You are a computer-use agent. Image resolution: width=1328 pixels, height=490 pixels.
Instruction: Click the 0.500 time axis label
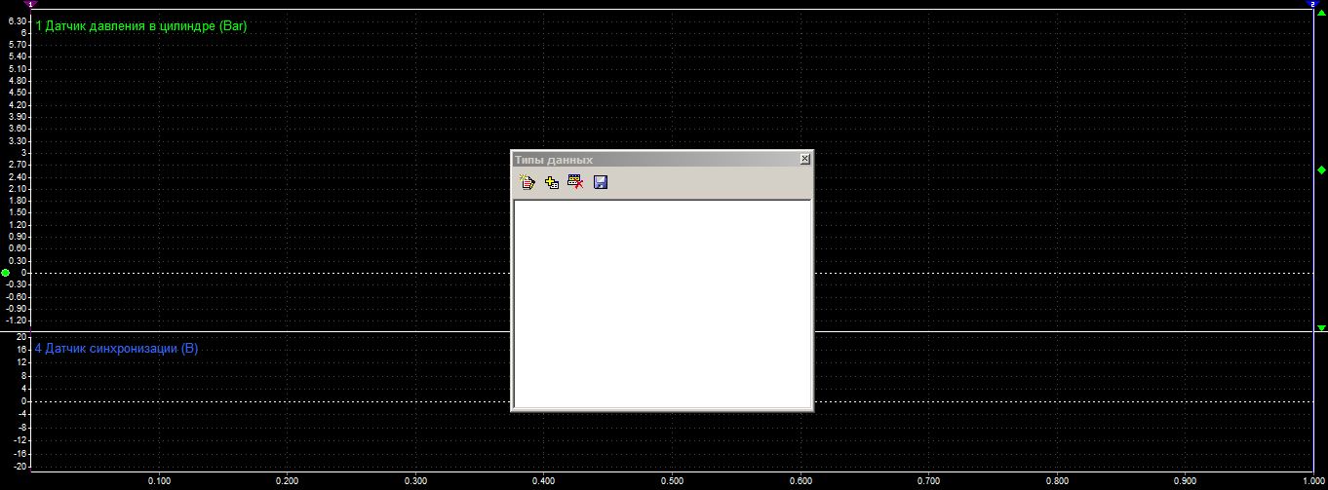(672, 480)
